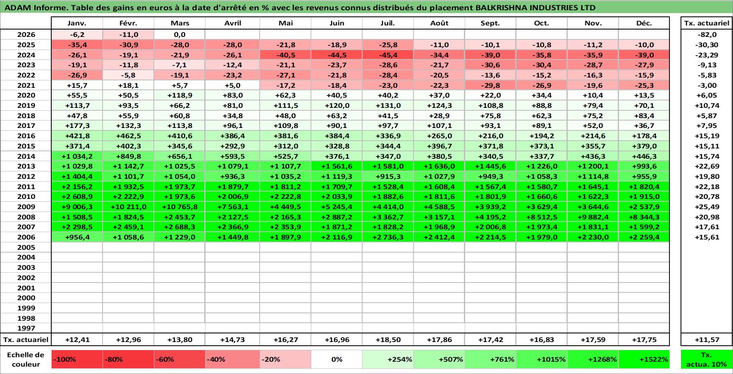Select cell value +10 765,8 in 2009
The image size is (733, 374).
tap(180, 207)
